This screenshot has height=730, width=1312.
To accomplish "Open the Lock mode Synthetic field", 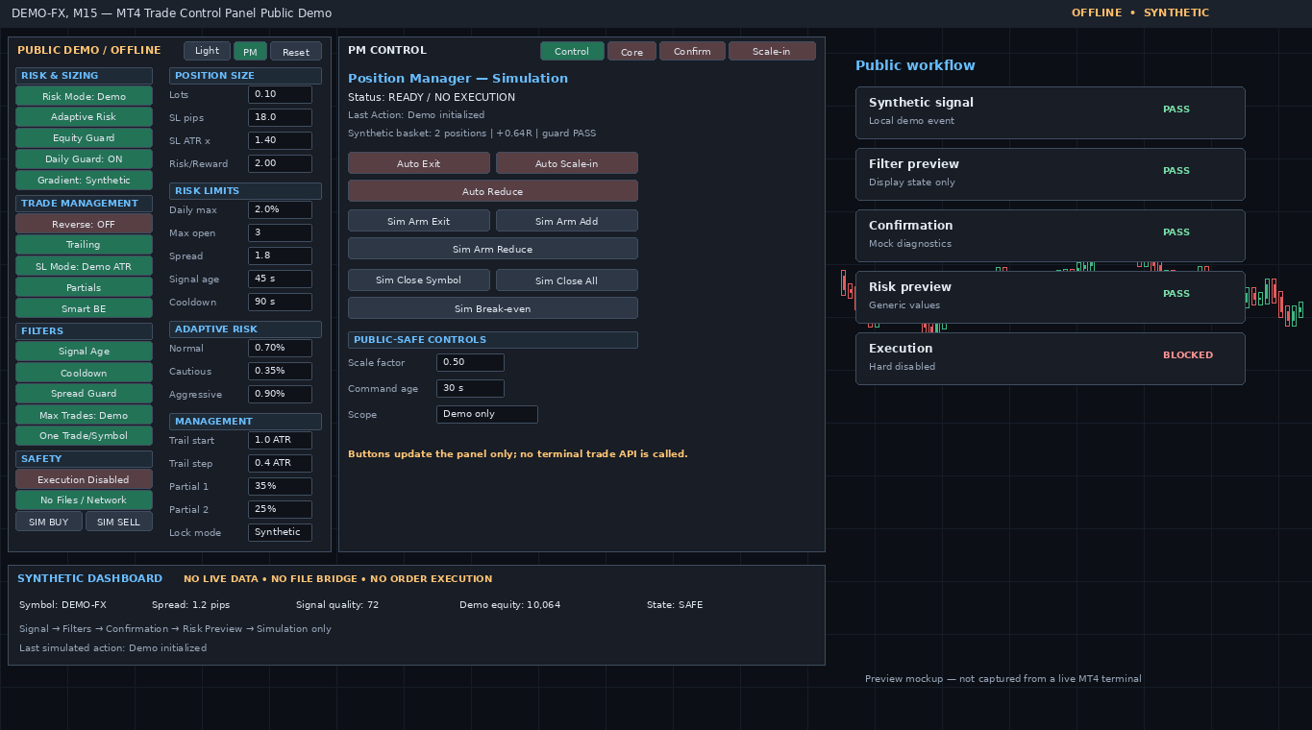I will click(280, 532).
